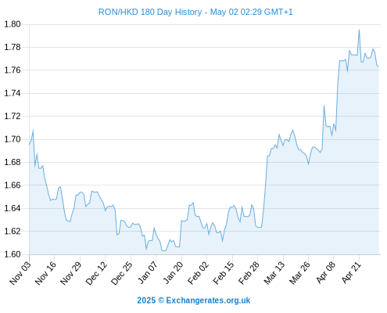This screenshot has height=313, width=387.
Task: Select the Dec 25 date axis label
Action: [x=122, y=273]
